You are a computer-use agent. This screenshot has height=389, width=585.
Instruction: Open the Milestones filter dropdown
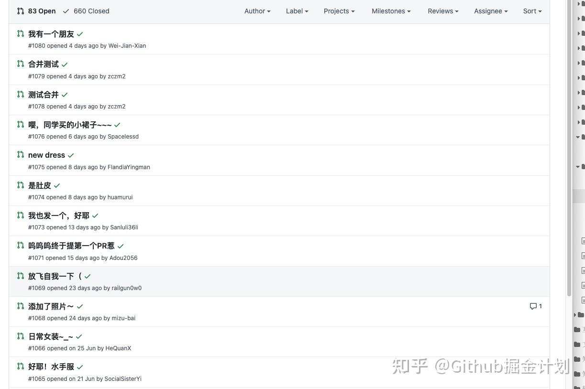click(x=391, y=11)
